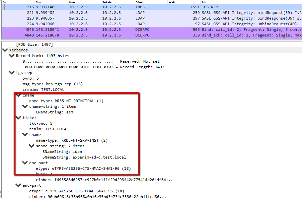The width and height of the screenshot is (302, 198).
Task: Sort by the Time column header
Action: coord(38,2)
